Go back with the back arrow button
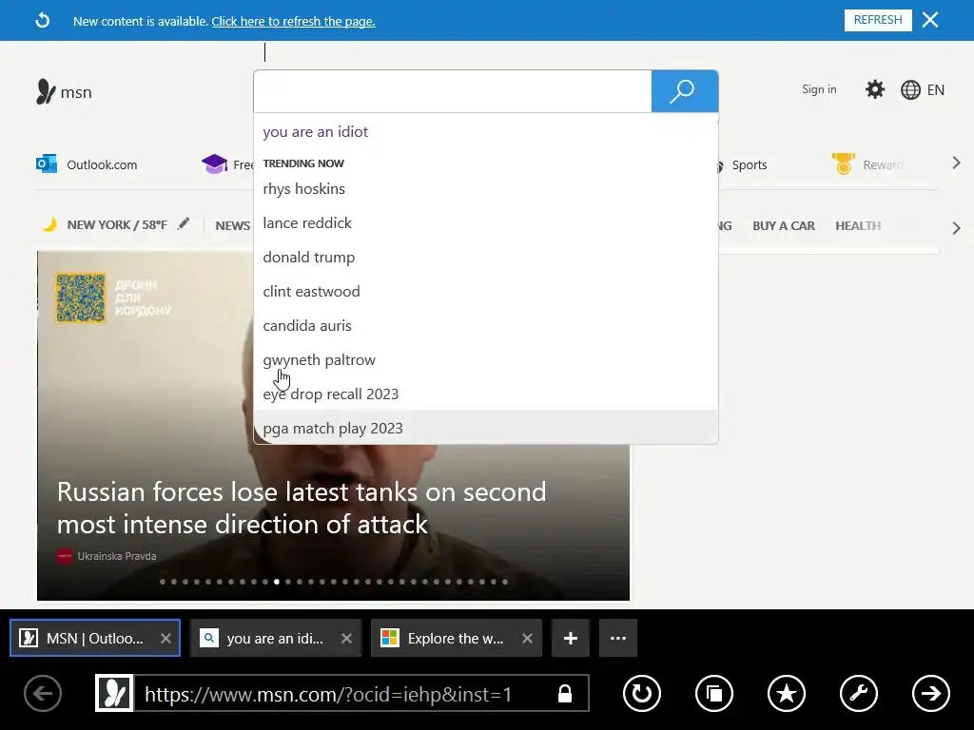Image resolution: width=974 pixels, height=730 pixels. pos(43,693)
